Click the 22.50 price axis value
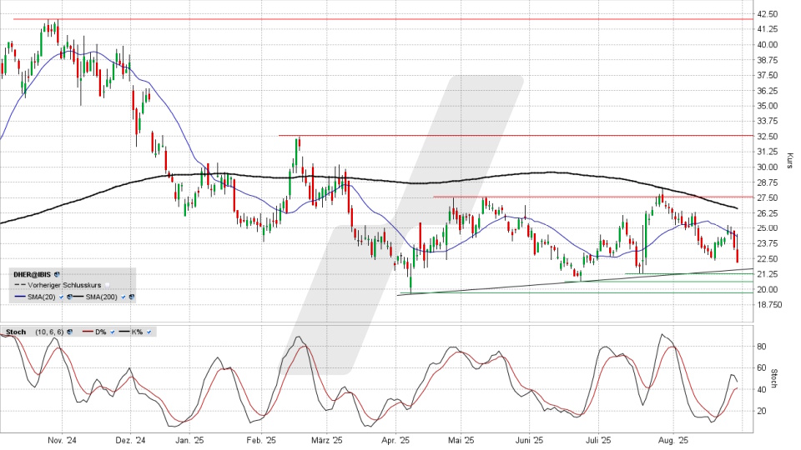This screenshot has height=450, width=801. [x=768, y=258]
